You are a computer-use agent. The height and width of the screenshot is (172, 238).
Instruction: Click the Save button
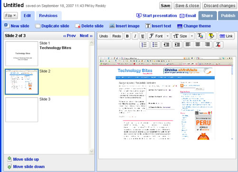(x=165, y=6)
